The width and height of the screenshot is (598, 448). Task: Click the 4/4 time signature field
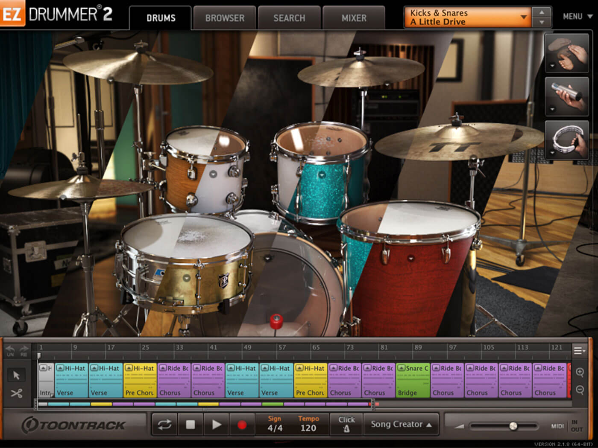pyautogui.click(x=275, y=428)
